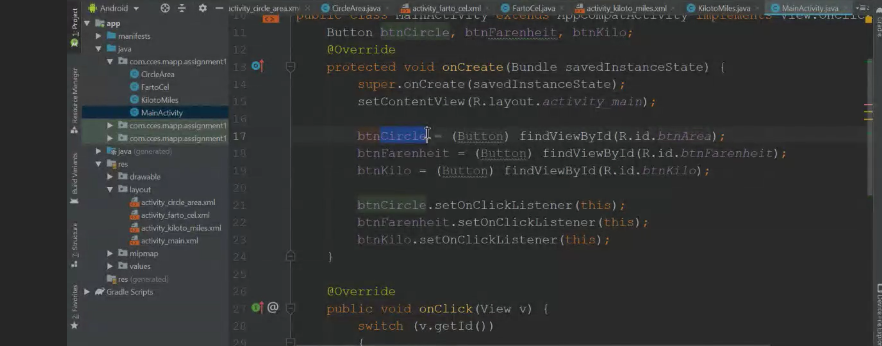The height and width of the screenshot is (346, 882).
Task: Toggle the Favorites star in the bottom sidebar
Action: (x=74, y=325)
